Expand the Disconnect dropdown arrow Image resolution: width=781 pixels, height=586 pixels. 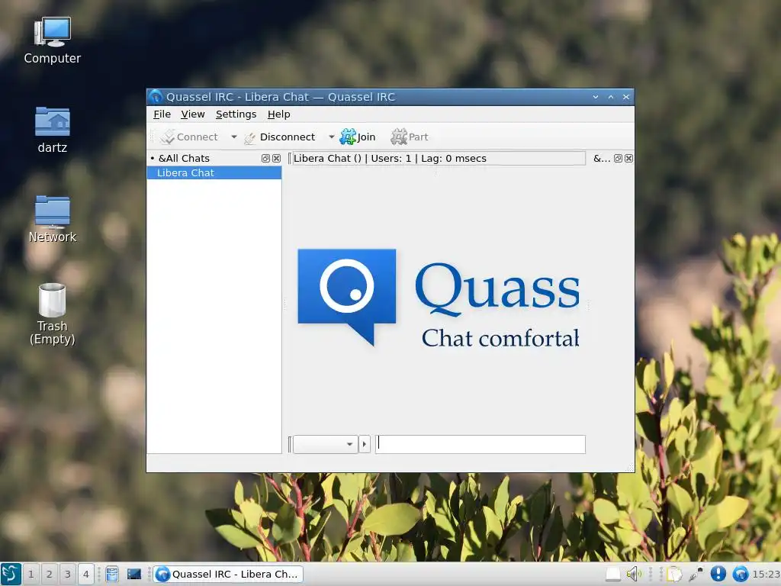tap(331, 137)
